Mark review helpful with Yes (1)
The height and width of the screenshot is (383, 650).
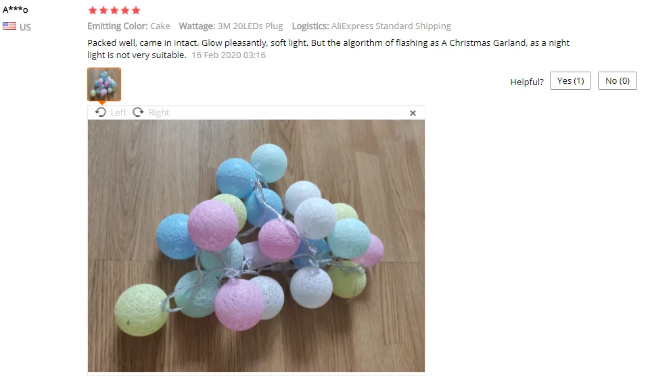(x=570, y=81)
